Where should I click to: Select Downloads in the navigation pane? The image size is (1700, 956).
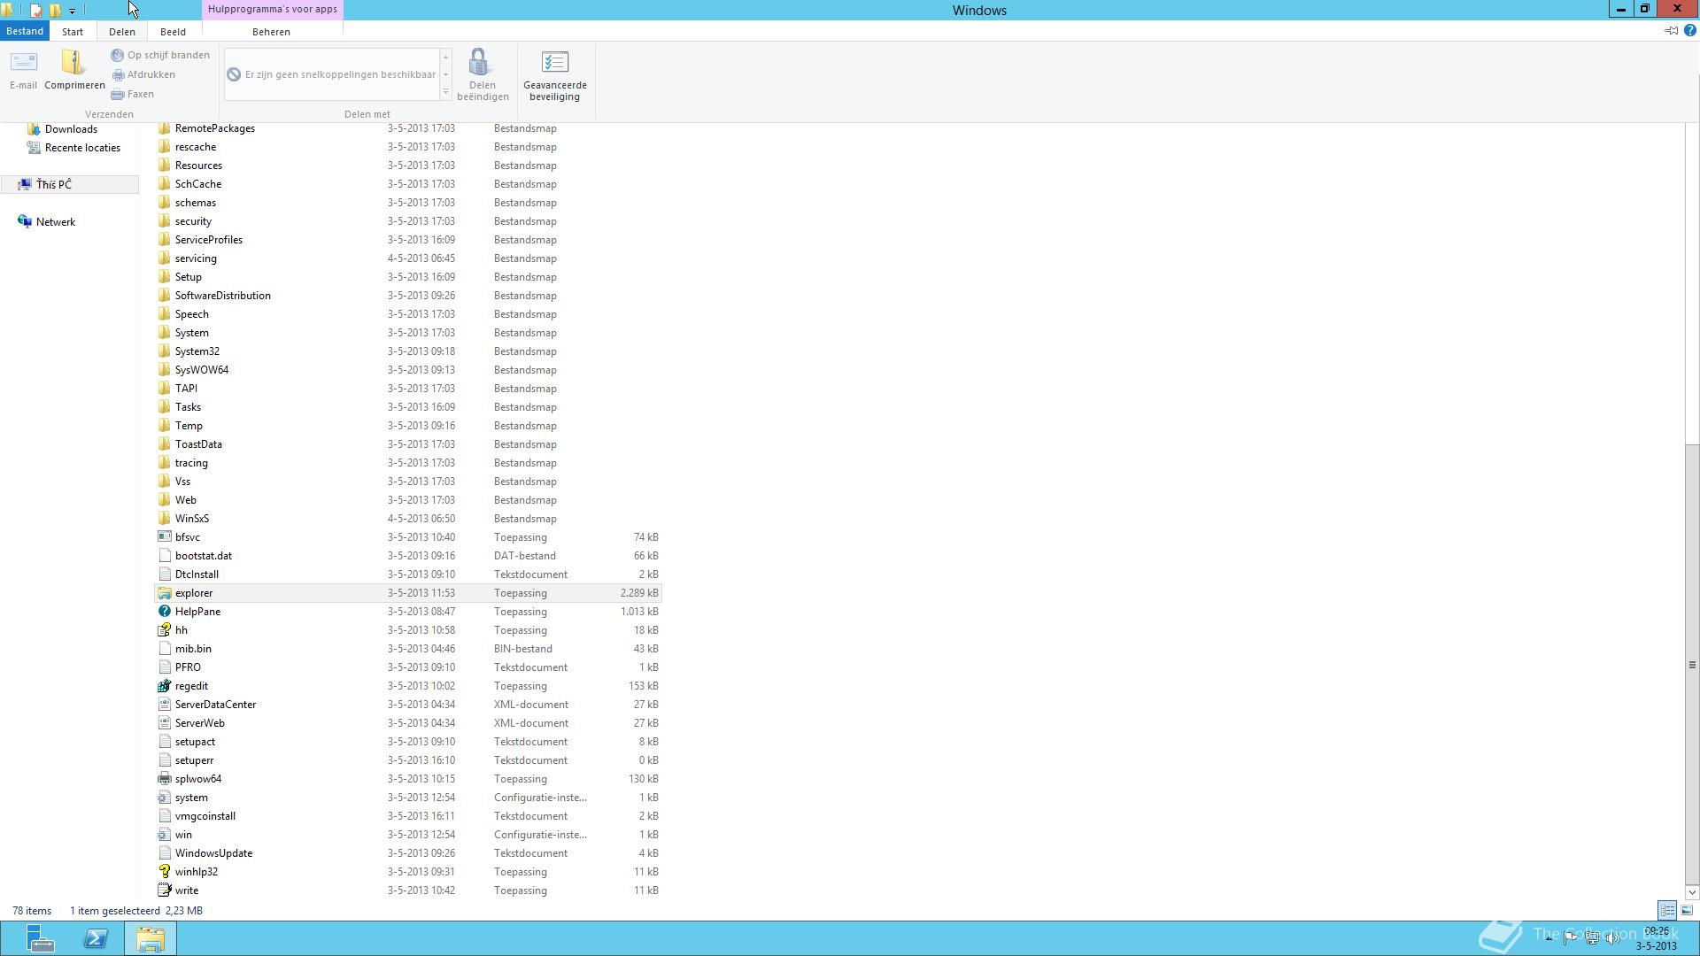71,129
